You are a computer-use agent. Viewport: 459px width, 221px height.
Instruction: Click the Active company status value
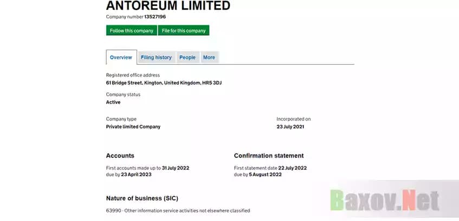click(113, 102)
